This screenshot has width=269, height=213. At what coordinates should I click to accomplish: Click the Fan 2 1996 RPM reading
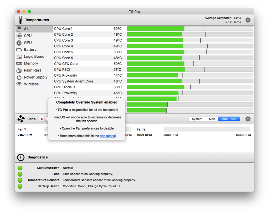[144, 135]
